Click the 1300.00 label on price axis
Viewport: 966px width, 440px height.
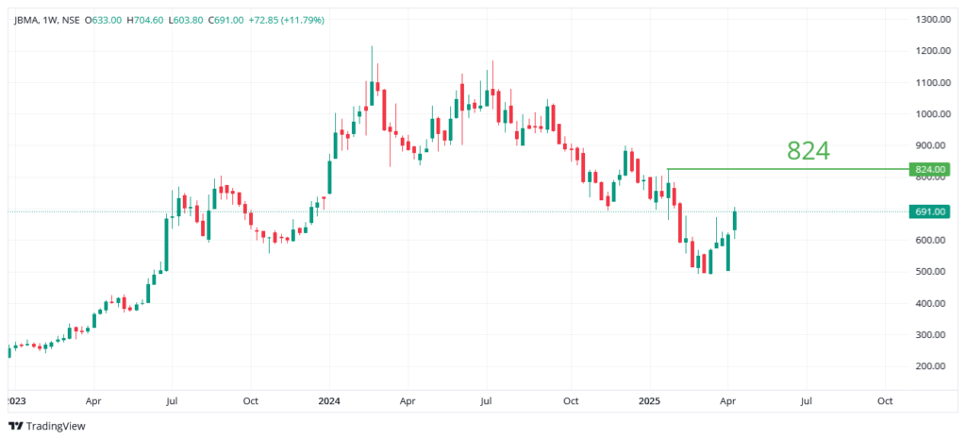coord(930,19)
